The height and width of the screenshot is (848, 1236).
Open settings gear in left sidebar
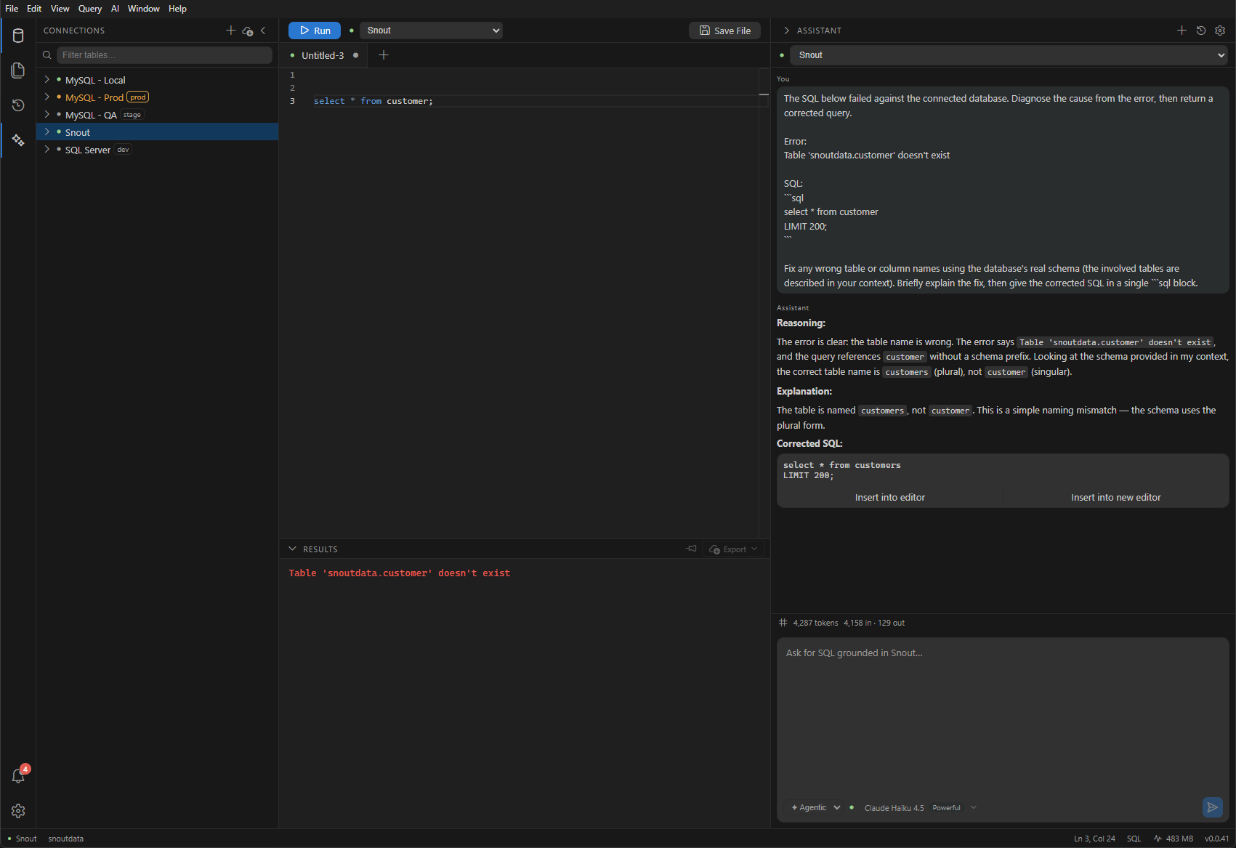[18, 811]
